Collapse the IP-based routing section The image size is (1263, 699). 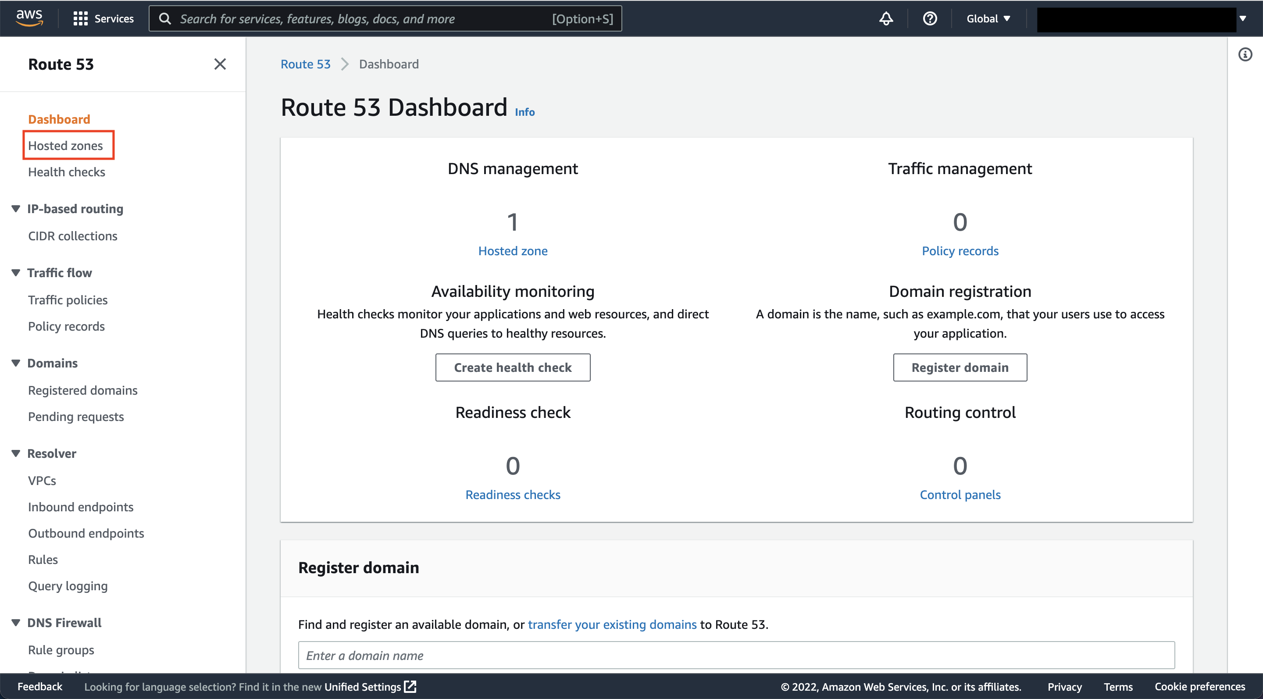[16, 209]
